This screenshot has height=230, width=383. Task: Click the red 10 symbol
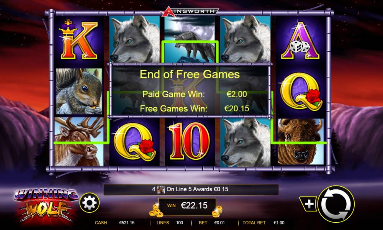(189, 141)
